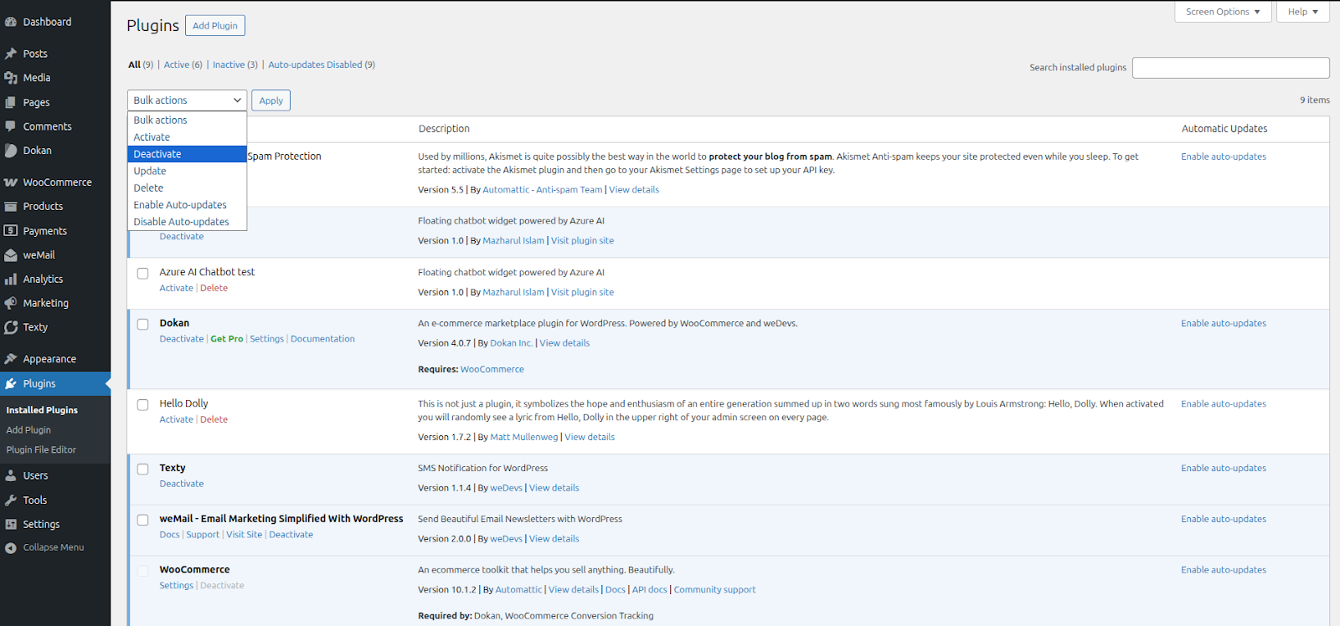The image size is (1340, 626).
Task: Click the Mazharul Islam author link for Azure AI Chatbot test
Action: [x=513, y=292]
